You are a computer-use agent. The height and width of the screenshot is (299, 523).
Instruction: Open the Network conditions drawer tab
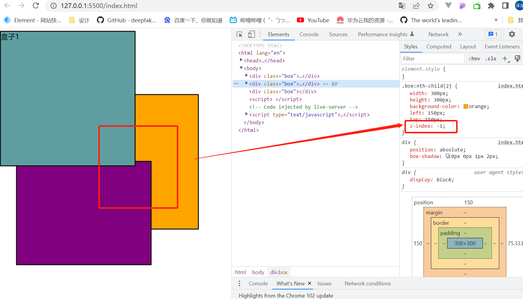(368, 284)
